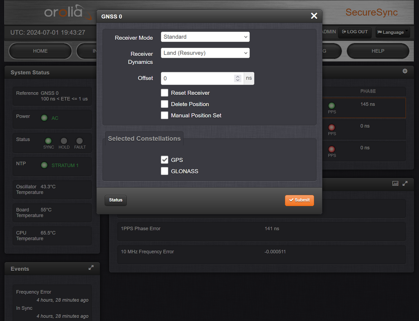This screenshot has height=321, width=419.
Task: Expand the Events panel
Action: click(91, 267)
